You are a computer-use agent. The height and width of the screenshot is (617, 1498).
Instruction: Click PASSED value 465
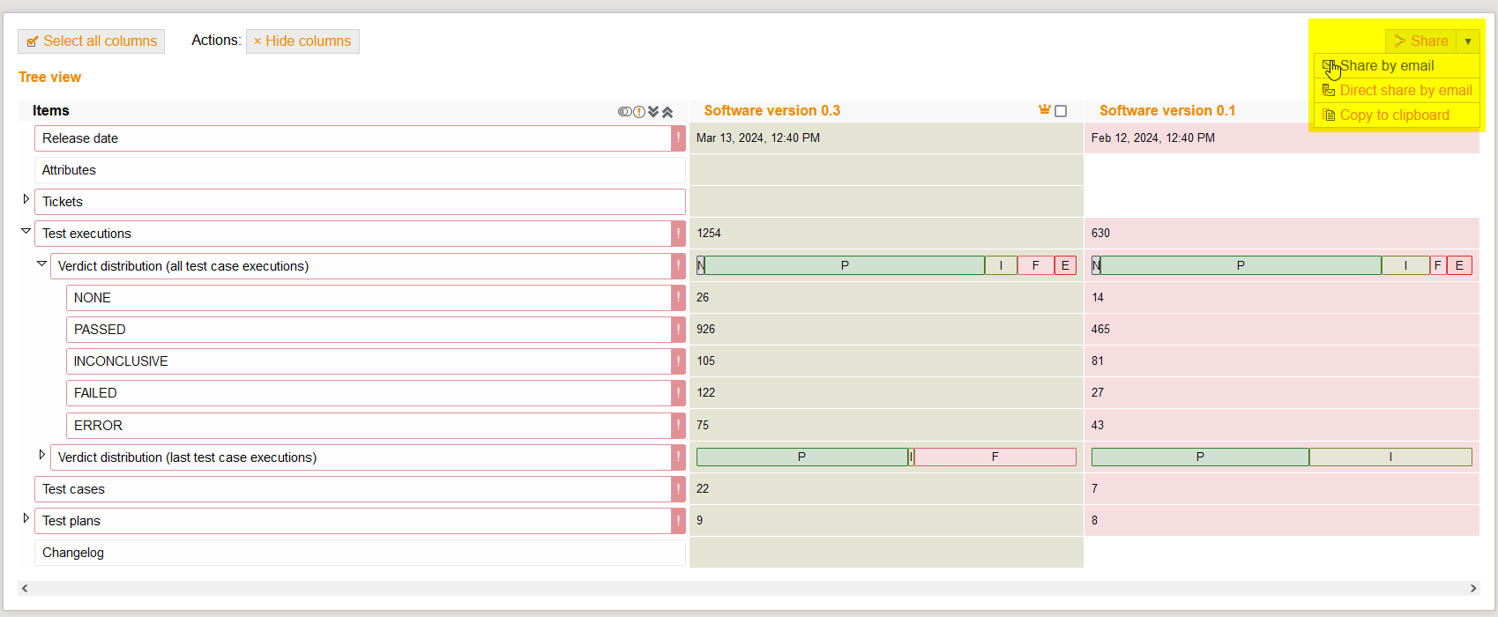point(1100,330)
